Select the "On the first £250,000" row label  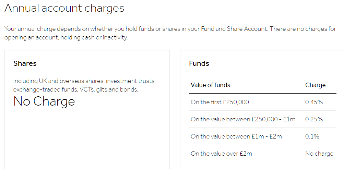220,102
